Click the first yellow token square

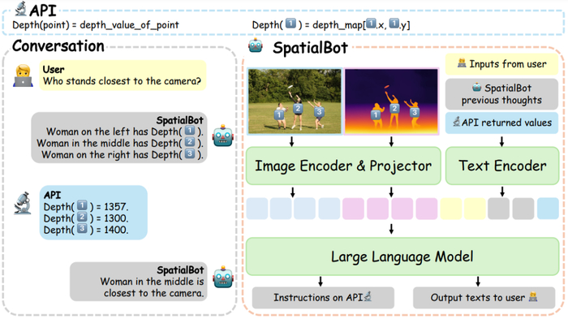451,209
